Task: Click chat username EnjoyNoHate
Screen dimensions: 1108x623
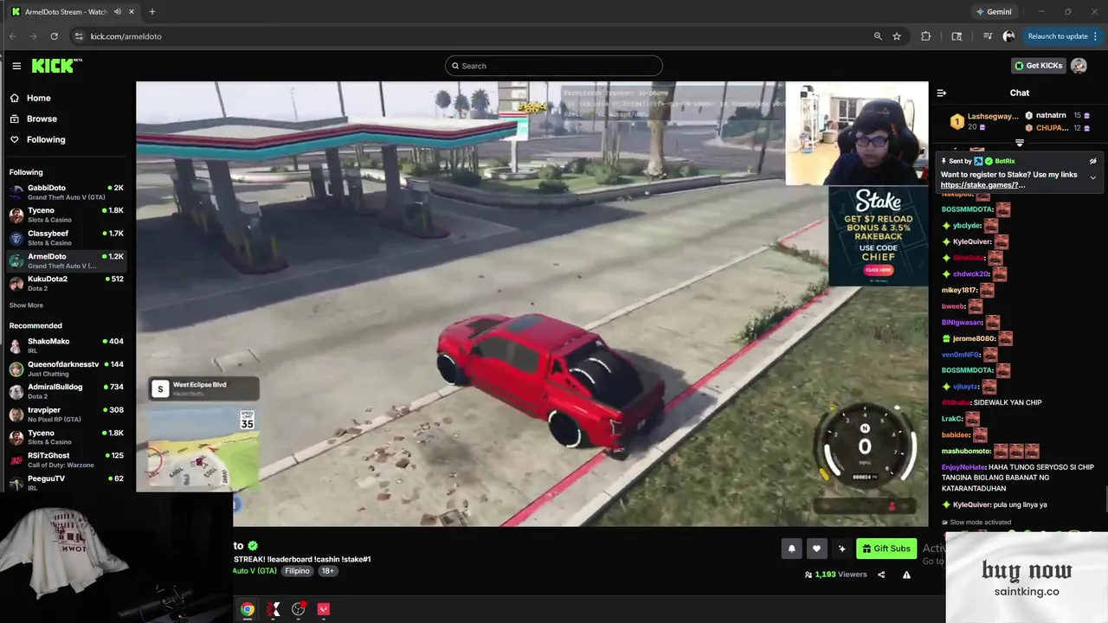Action: pos(964,467)
